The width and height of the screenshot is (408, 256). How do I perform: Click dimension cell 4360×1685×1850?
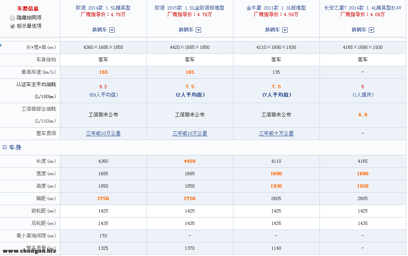[x=103, y=47]
